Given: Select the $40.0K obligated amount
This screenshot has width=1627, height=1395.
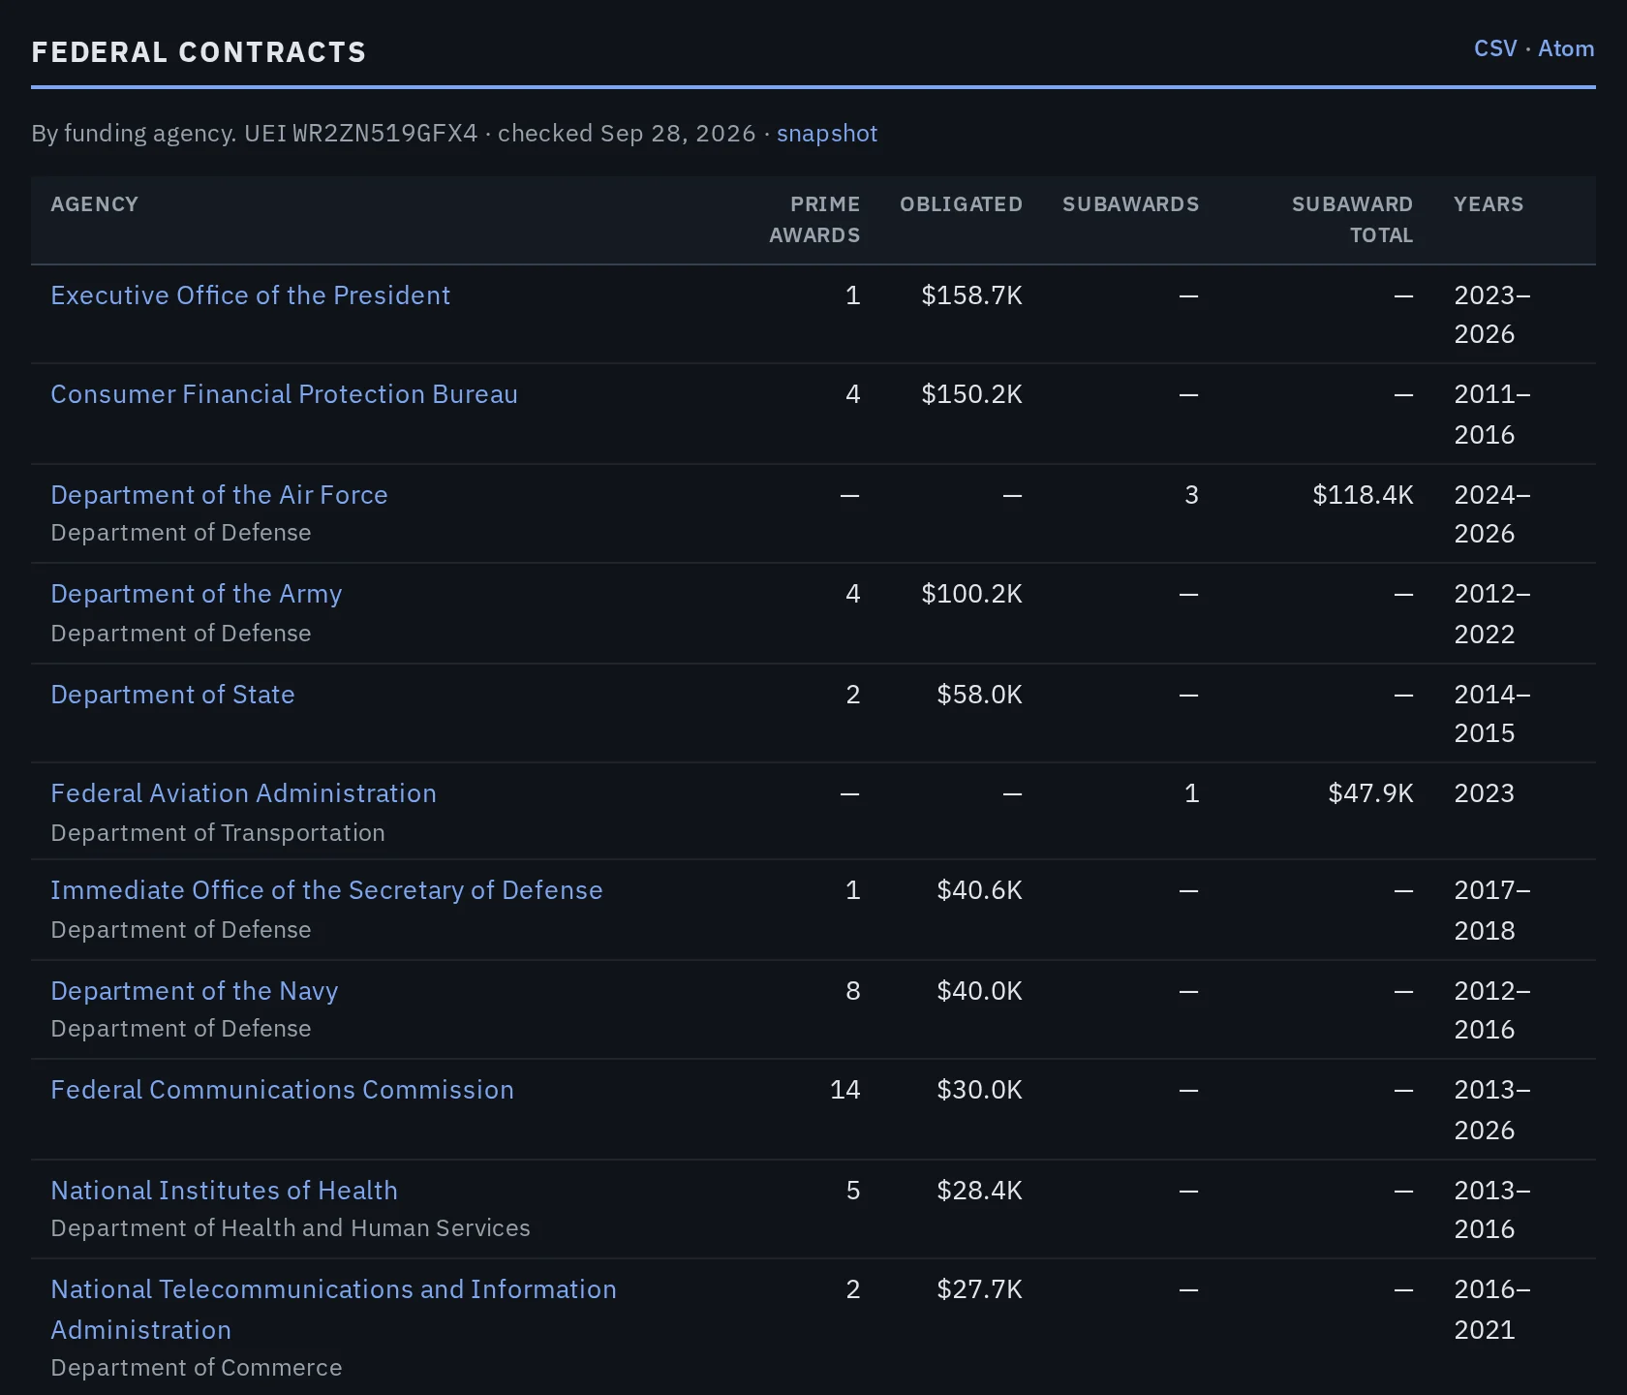Looking at the screenshot, I should (979, 991).
